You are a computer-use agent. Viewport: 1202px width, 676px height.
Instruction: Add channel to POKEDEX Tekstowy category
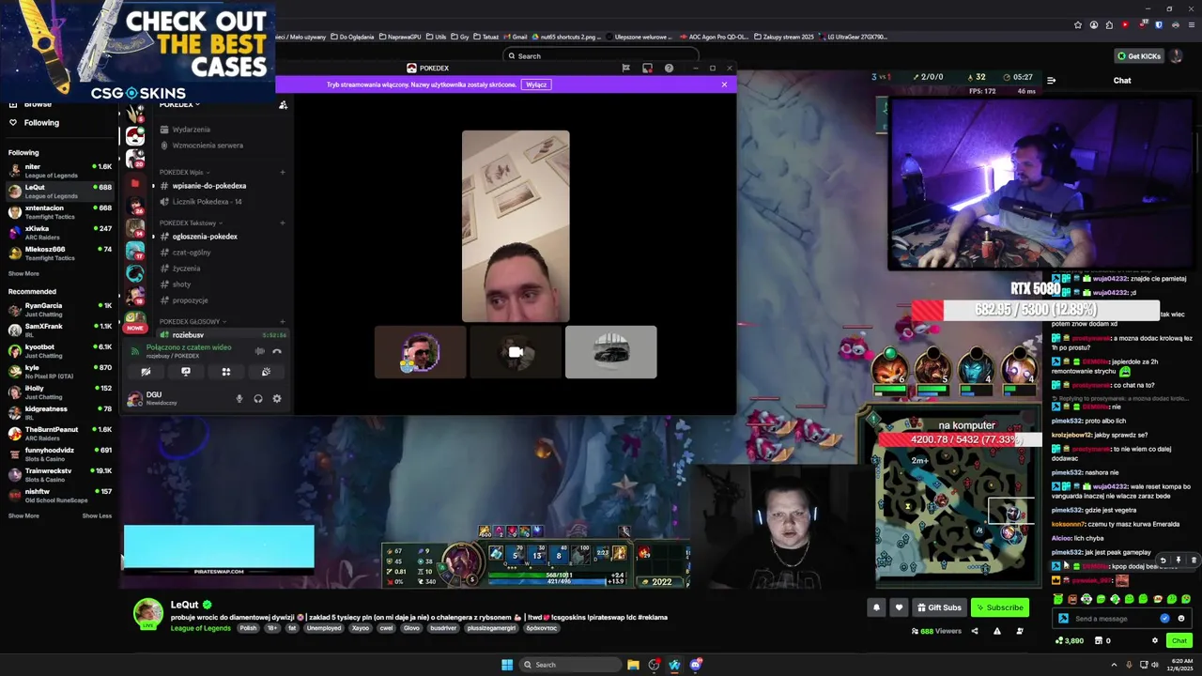(x=282, y=223)
